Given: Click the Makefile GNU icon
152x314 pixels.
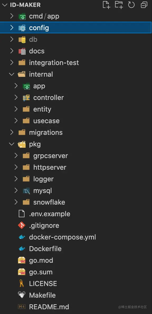Looking at the screenshot, I should click(22, 295).
